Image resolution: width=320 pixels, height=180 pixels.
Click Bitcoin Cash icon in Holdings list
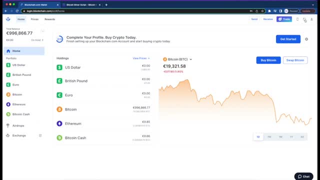[x=59, y=138]
